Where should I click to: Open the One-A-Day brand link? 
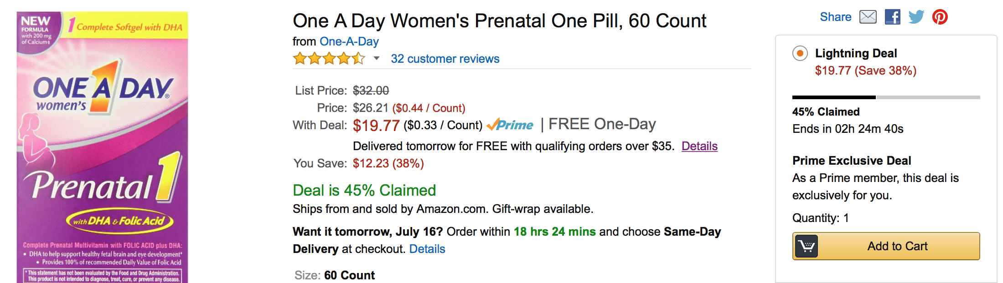(x=349, y=41)
